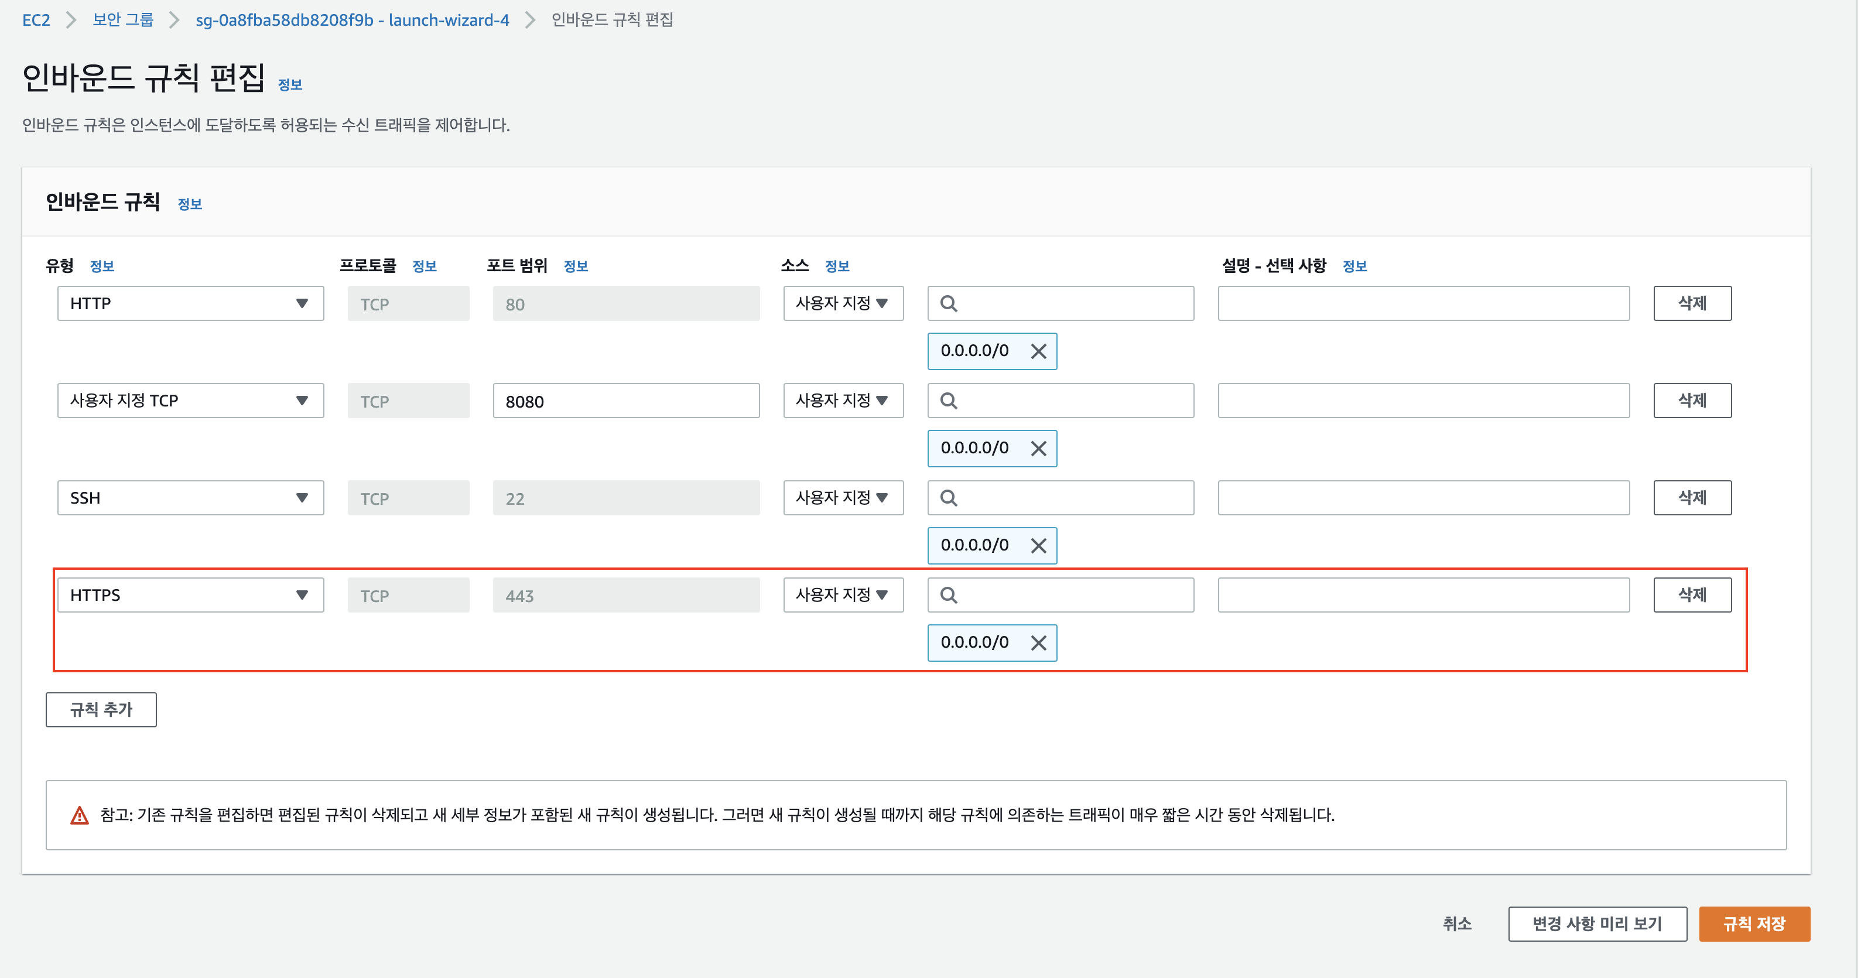Click the 규칙 추가 button
This screenshot has width=1861, height=978.
coord(101,710)
